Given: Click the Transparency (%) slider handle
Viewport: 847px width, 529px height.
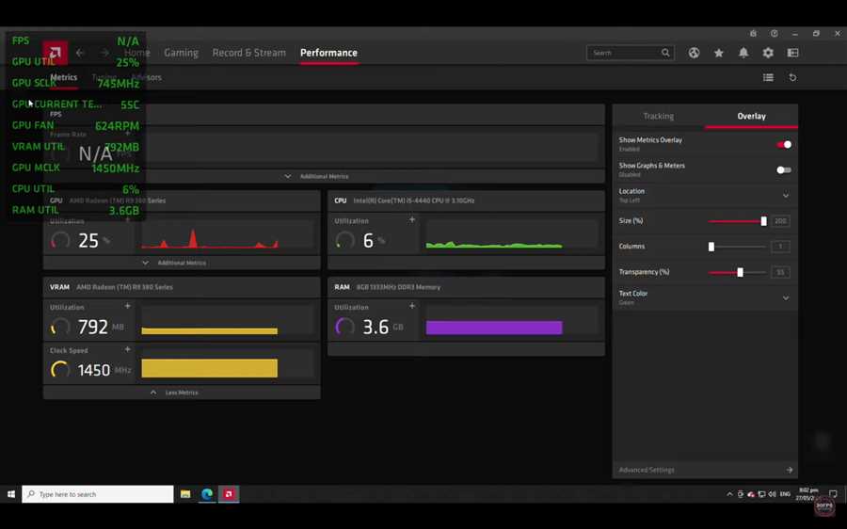Looking at the screenshot, I should tap(740, 272).
